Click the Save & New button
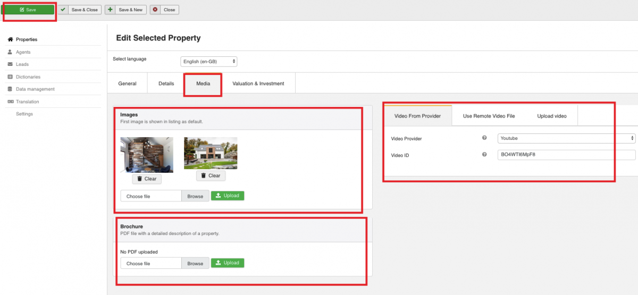Screen dimensions: 638x295 [125, 10]
